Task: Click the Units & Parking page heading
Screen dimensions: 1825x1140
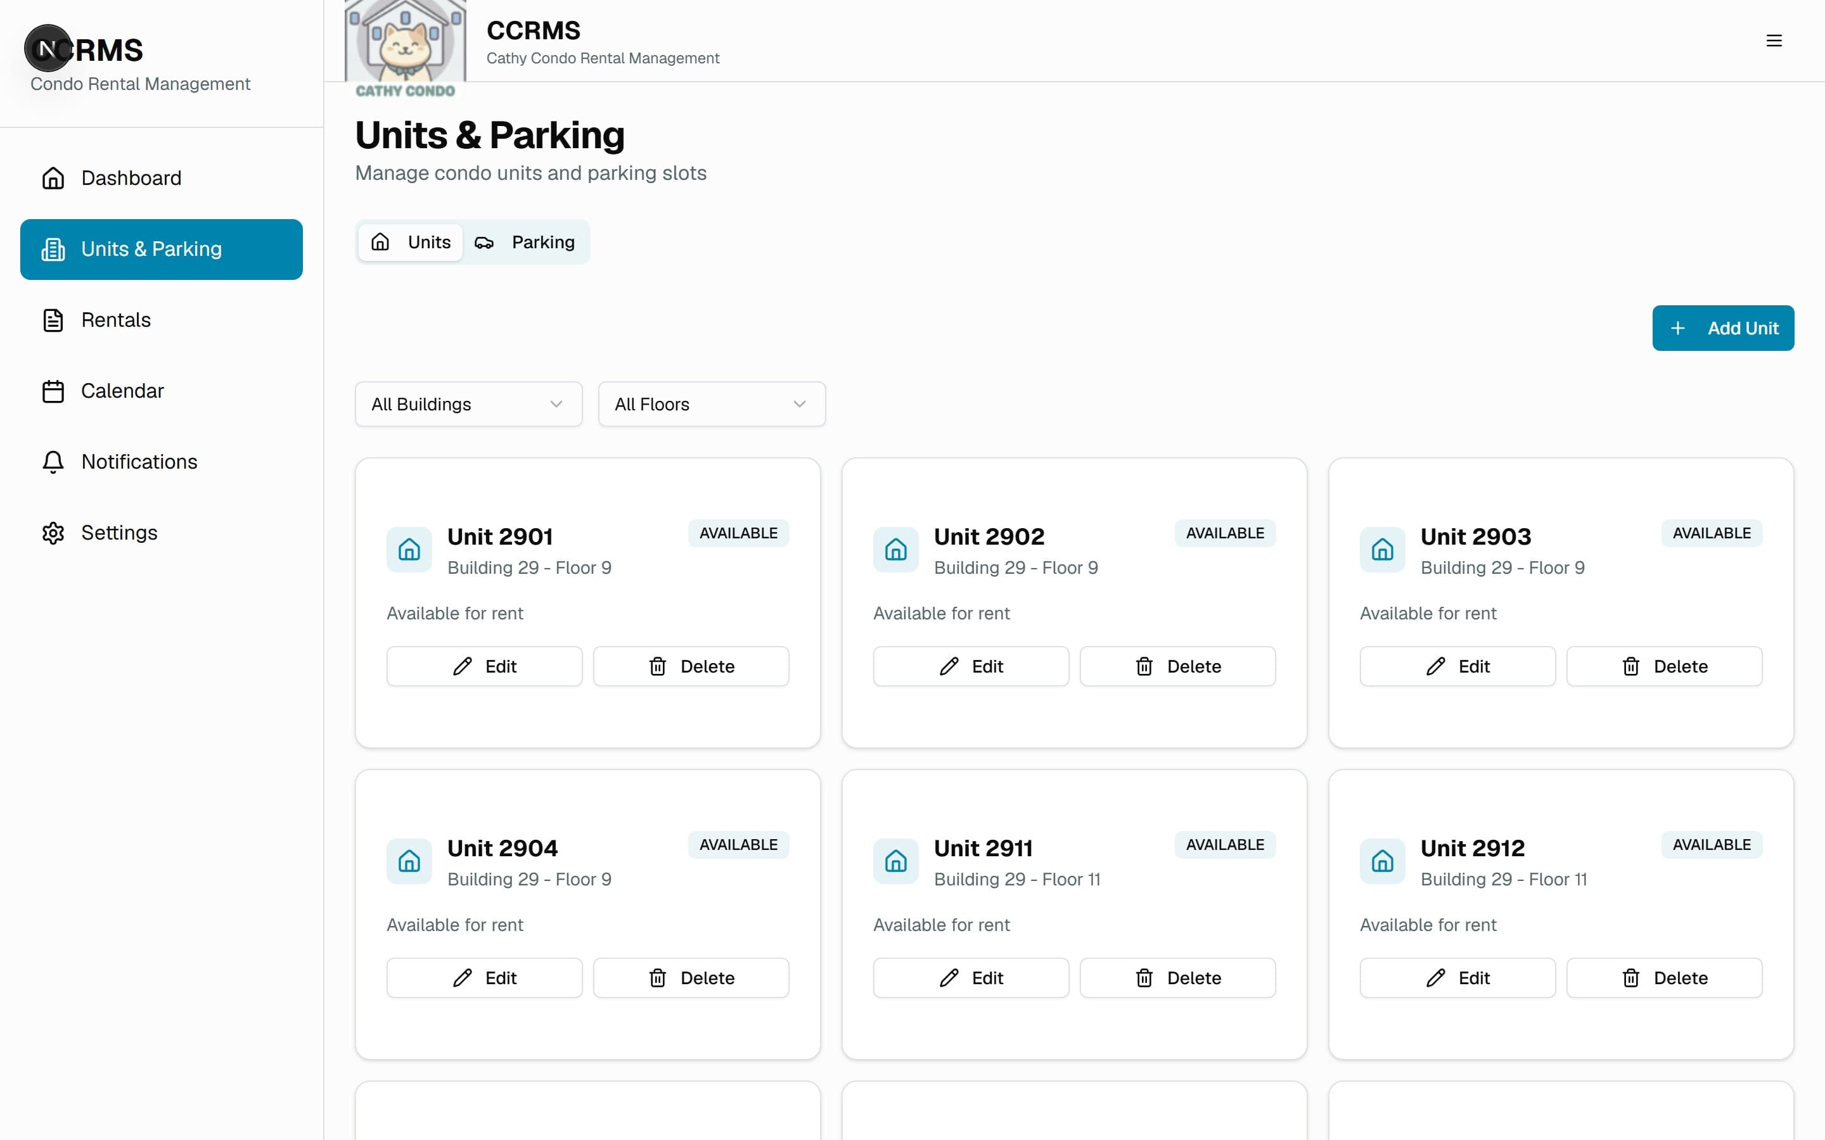Action: [490, 136]
